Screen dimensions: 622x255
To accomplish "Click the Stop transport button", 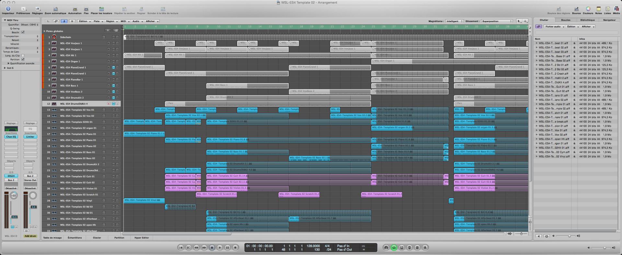I will click(212, 248).
